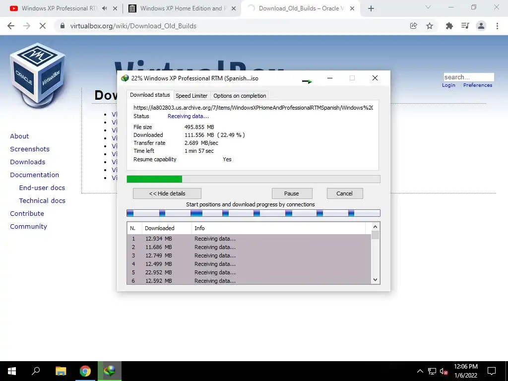Close the Windows XP Home Edition tab
The width and height of the screenshot is (508, 381).
point(234,8)
